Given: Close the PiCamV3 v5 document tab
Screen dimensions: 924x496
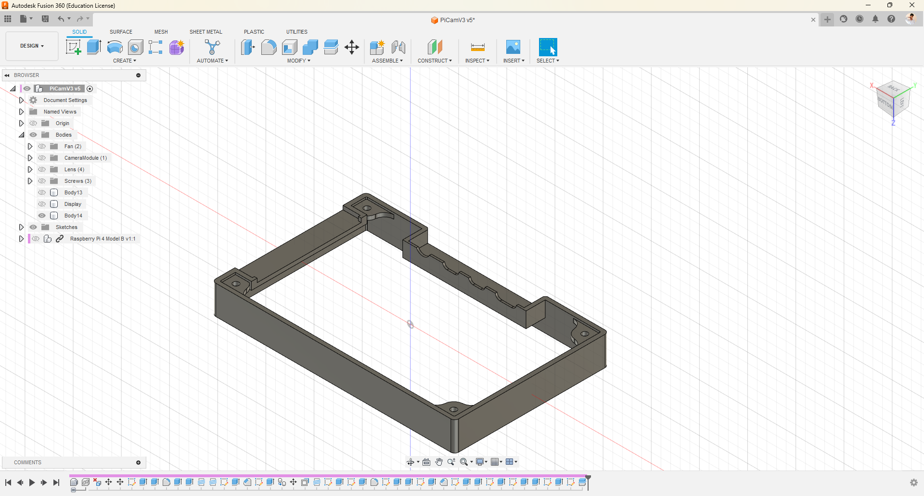Looking at the screenshot, I should pos(813,20).
